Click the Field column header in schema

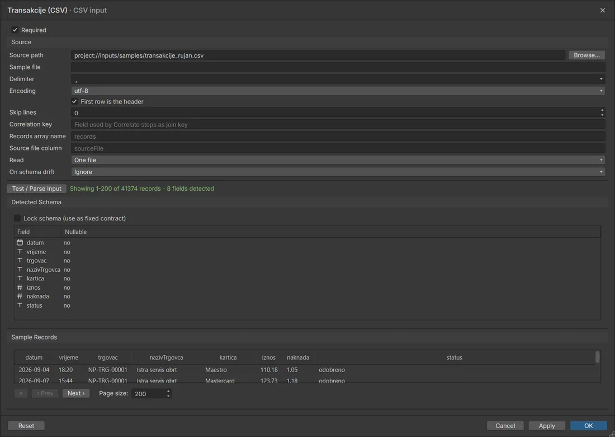(x=38, y=232)
